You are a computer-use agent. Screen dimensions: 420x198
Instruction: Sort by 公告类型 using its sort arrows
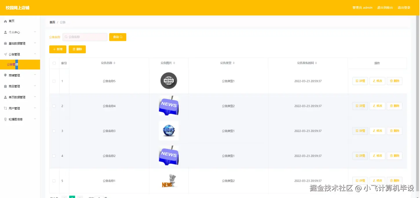[x=234, y=63]
